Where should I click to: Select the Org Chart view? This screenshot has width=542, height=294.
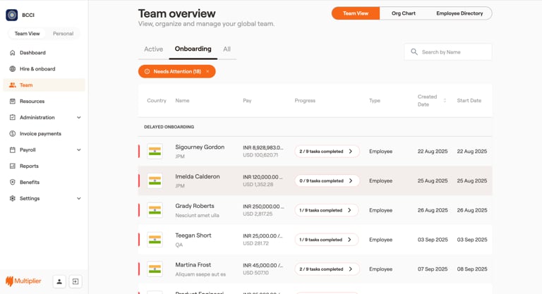(404, 13)
